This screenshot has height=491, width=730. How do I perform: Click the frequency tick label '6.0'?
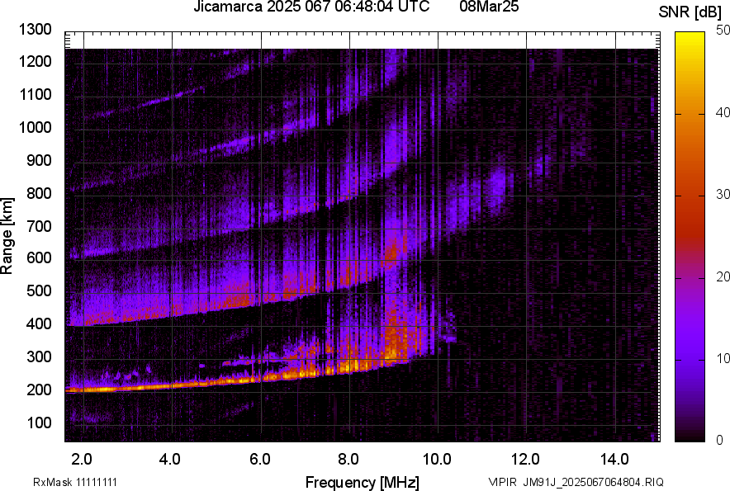tap(260, 460)
